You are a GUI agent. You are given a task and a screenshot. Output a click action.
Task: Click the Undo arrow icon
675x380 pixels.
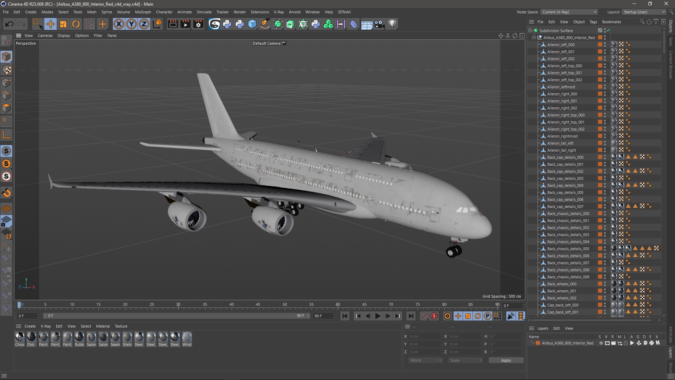click(x=9, y=24)
